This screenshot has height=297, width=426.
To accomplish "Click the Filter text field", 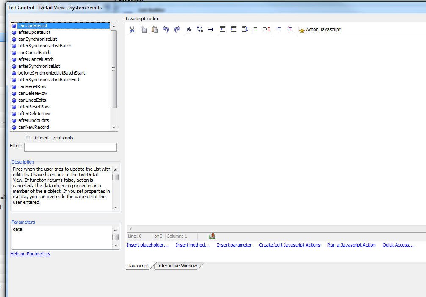I will coord(70,147).
